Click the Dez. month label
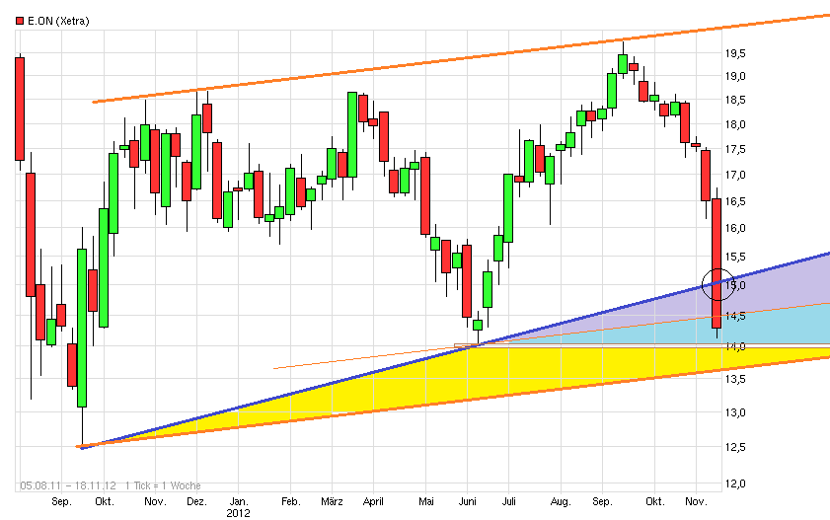The height and width of the screenshot is (520, 830). [196, 501]
